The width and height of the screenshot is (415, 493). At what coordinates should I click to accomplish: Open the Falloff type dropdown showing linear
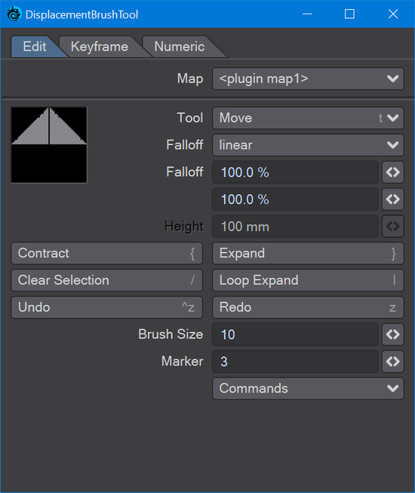[308, 145]
